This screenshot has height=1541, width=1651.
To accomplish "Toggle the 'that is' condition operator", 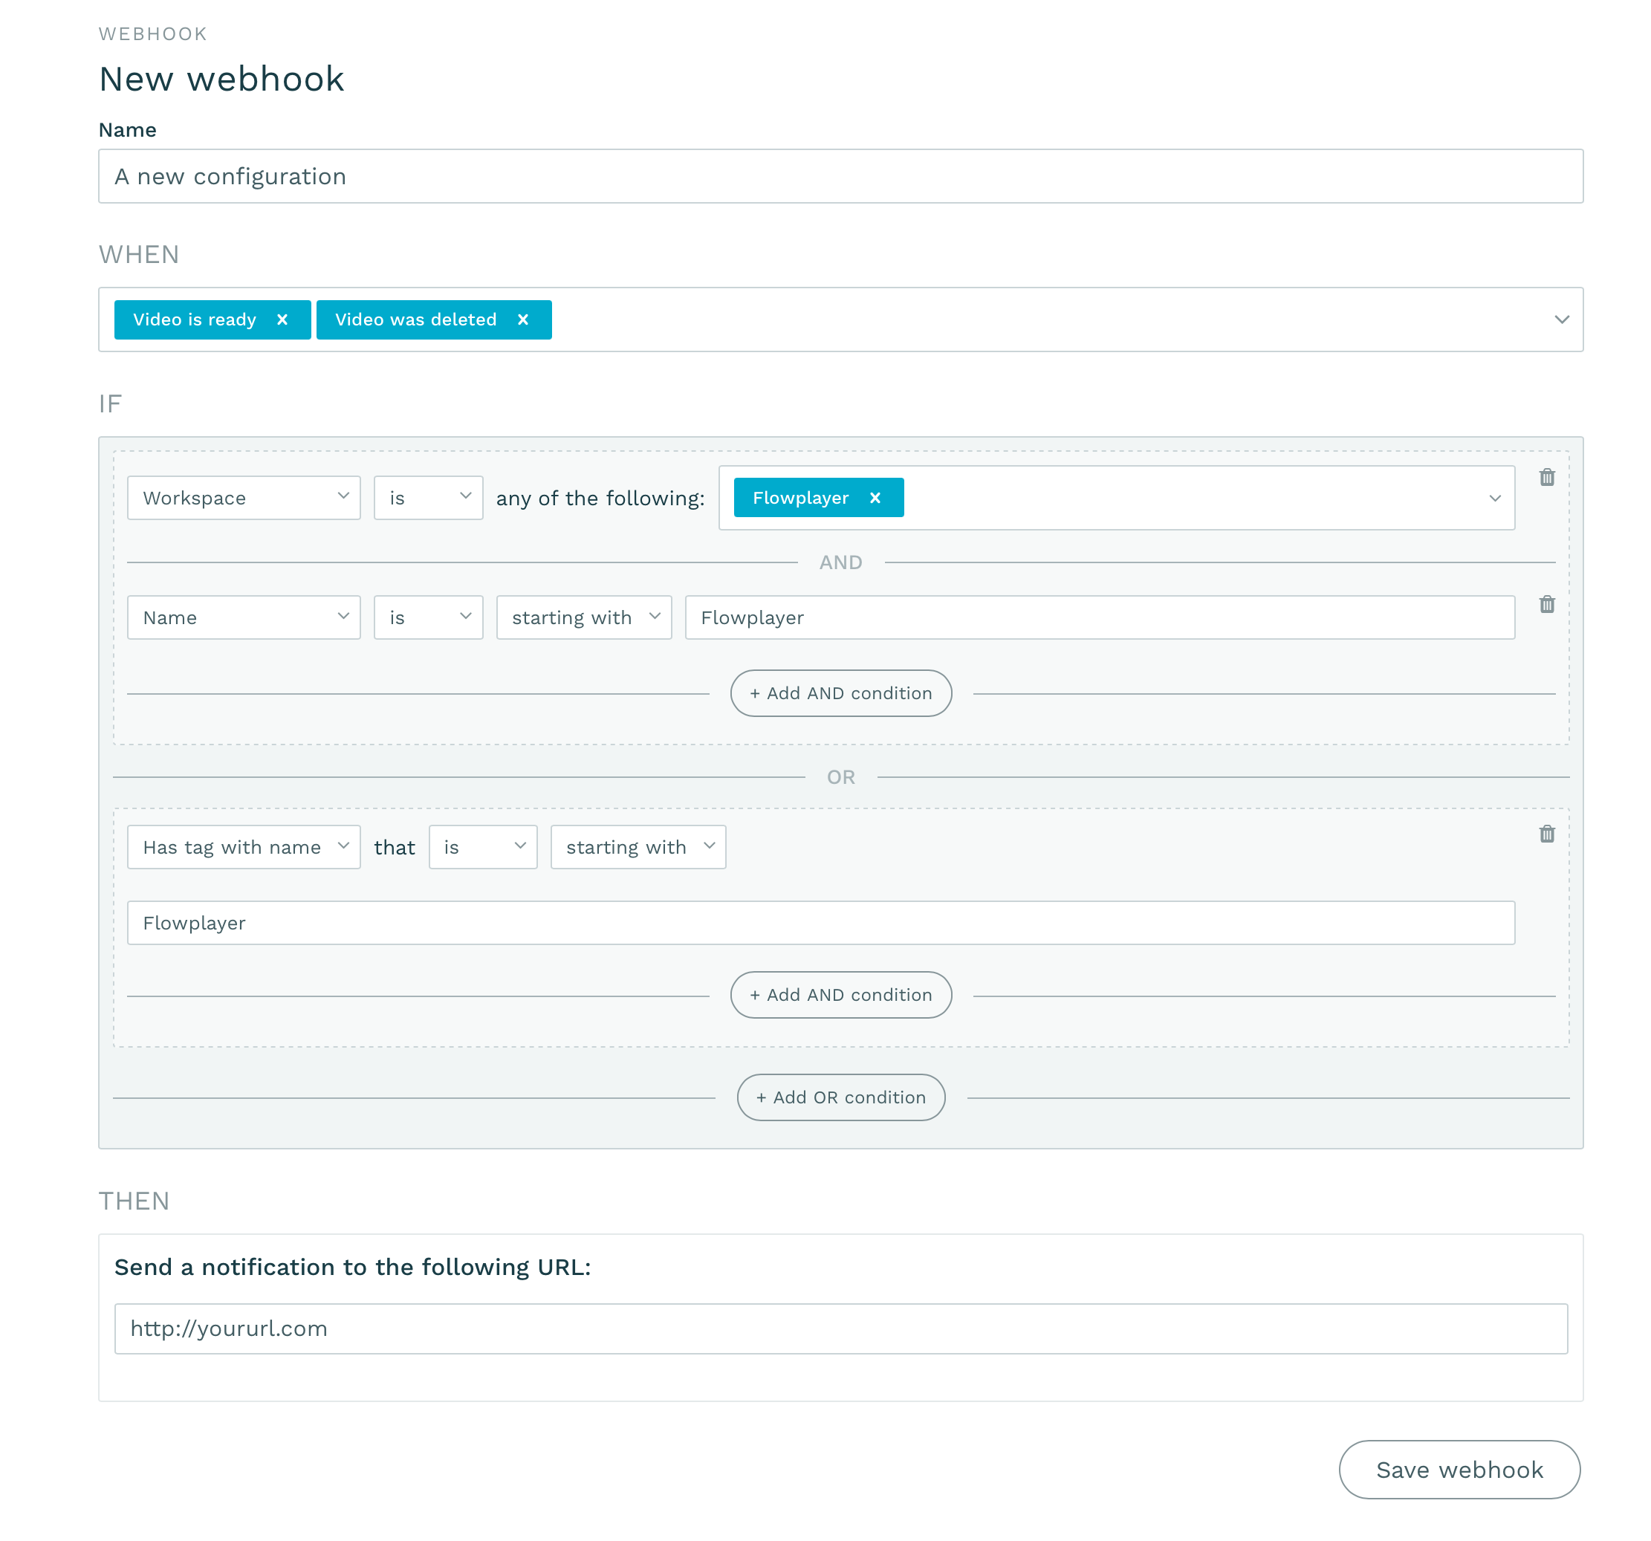I will [481, 846].
